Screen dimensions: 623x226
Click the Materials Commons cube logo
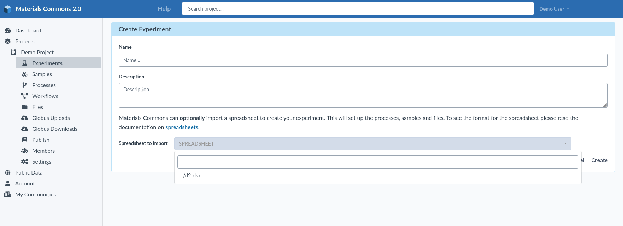click(x=8, y=9)
